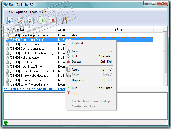Click the Delete Task toolbar icon
The image size is (171, 129).
pyautogui.click(x=31, y=20)
